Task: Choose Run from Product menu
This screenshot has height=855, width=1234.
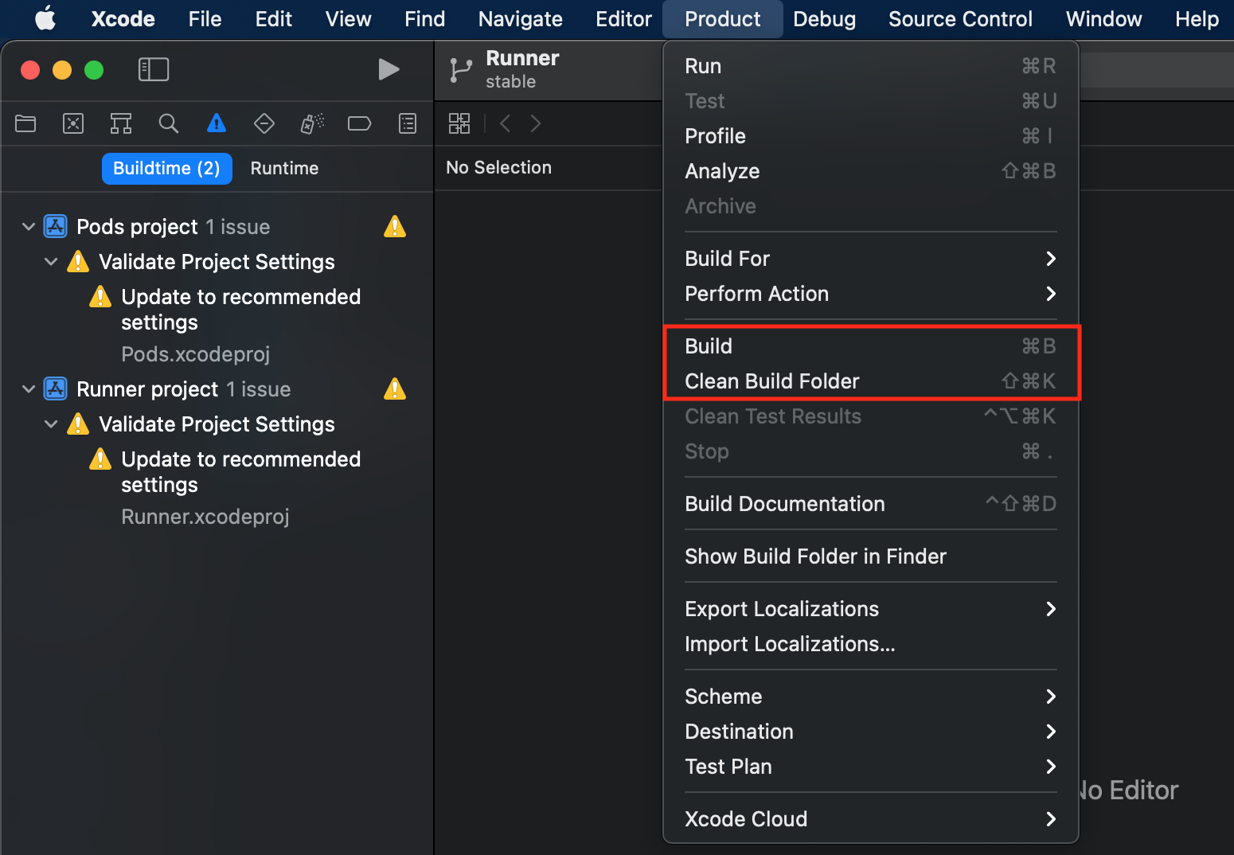Action: (x=870, y=66)
